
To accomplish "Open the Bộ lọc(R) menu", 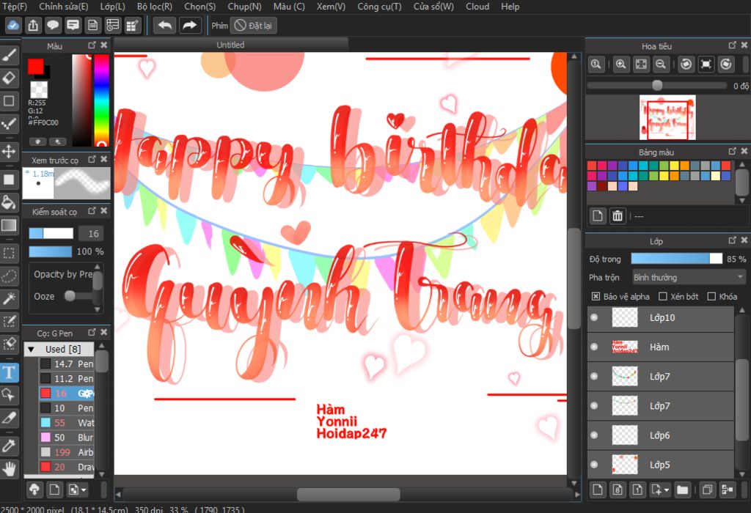I will coord(154,7).
